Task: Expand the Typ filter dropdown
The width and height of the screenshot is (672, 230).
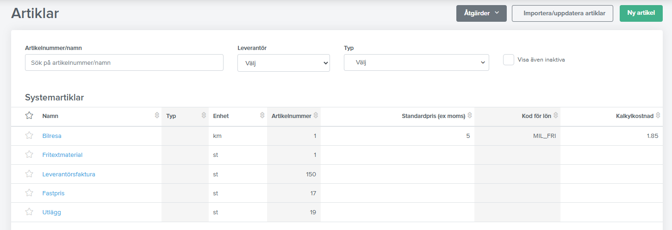Action: click(x=416, y=62)
